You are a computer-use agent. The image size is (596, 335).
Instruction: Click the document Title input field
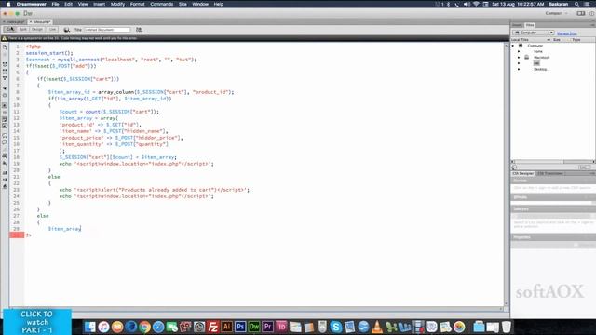[107, 30]
